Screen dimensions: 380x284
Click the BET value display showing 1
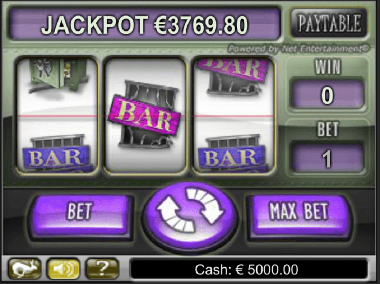(x=327, y=158)
